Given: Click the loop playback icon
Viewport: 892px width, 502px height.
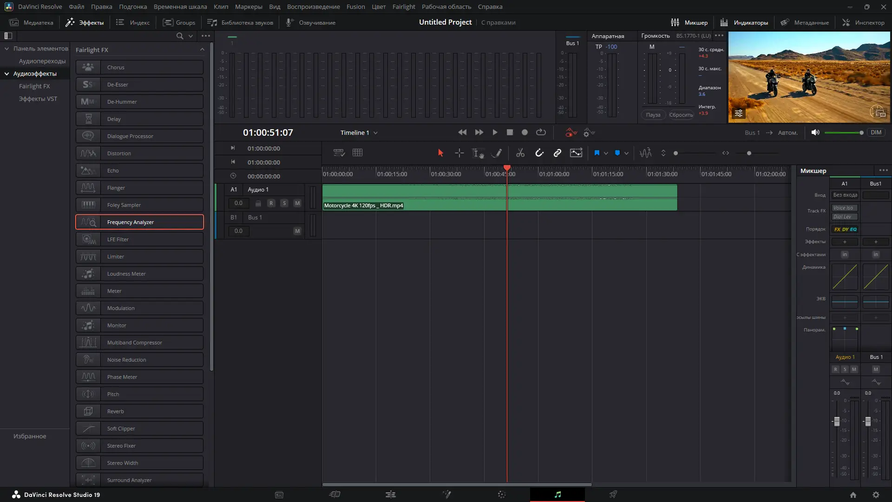Looking at the screenshot, I should pyautogui.click(x=541, y=132).
